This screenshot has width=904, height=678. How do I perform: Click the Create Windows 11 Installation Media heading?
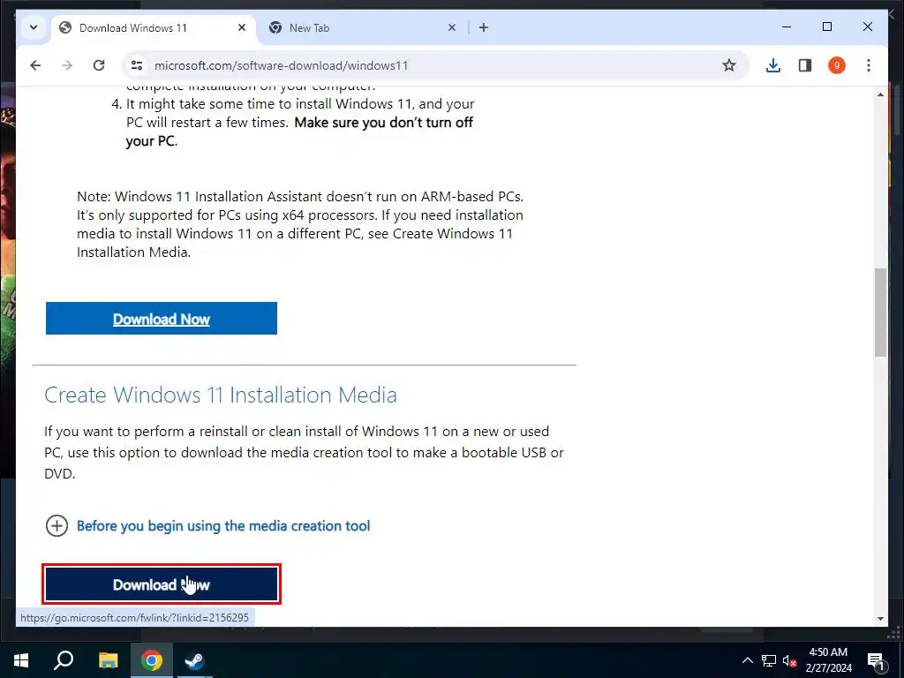(x=220, y=395)
